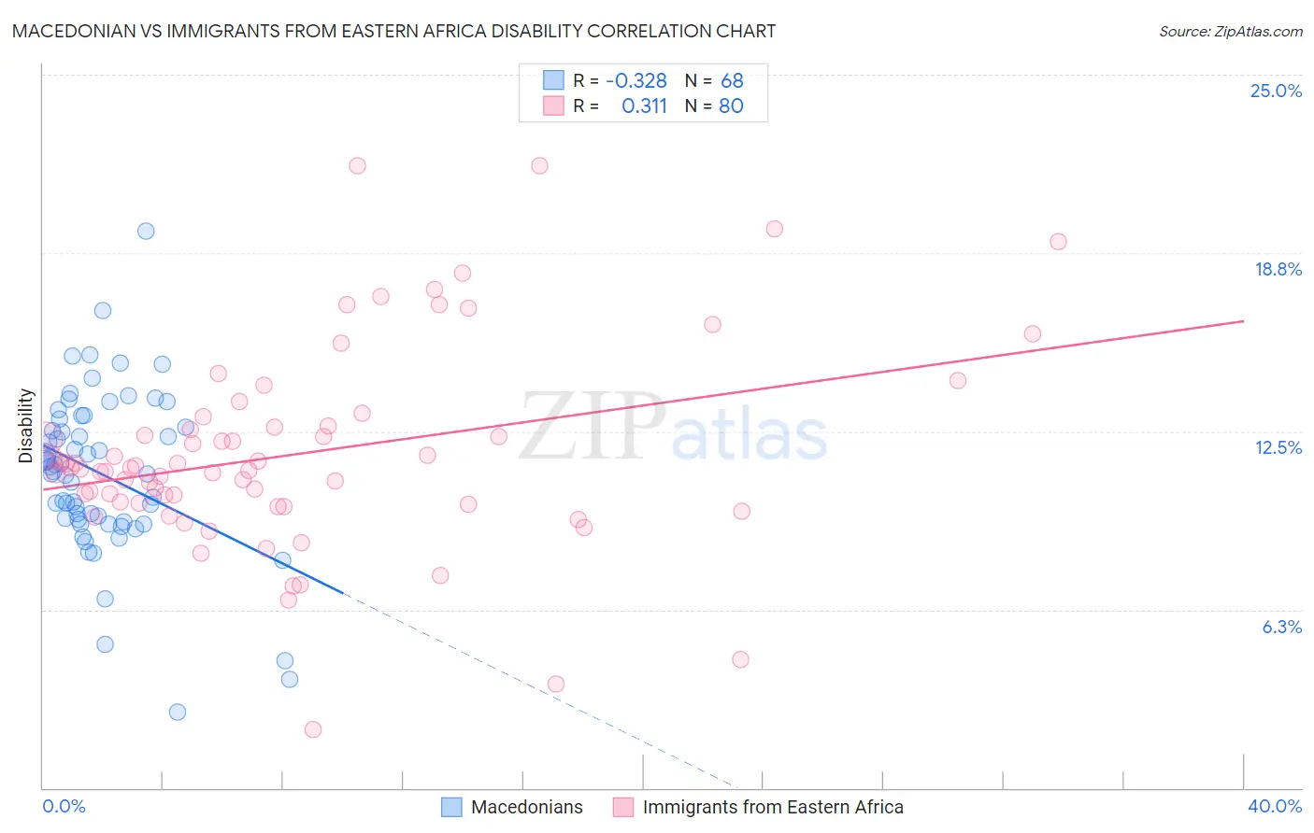Click the highest blue Macedonian data point
Image resolution: width=1314 pixels, height=833 pixels.
[146, 231]
